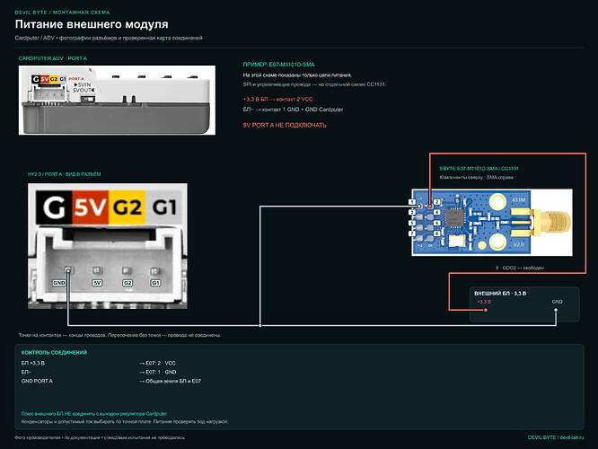Click the title 'Питание внешнего модуля'

(92, 24)
